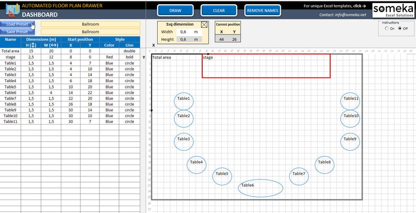Select the width value 20 for Total area
The image size is (416, 213).
51,51
